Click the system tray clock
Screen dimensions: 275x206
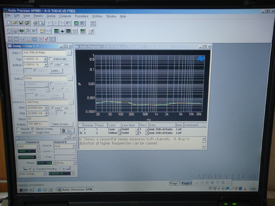click(x=252, y=189)
